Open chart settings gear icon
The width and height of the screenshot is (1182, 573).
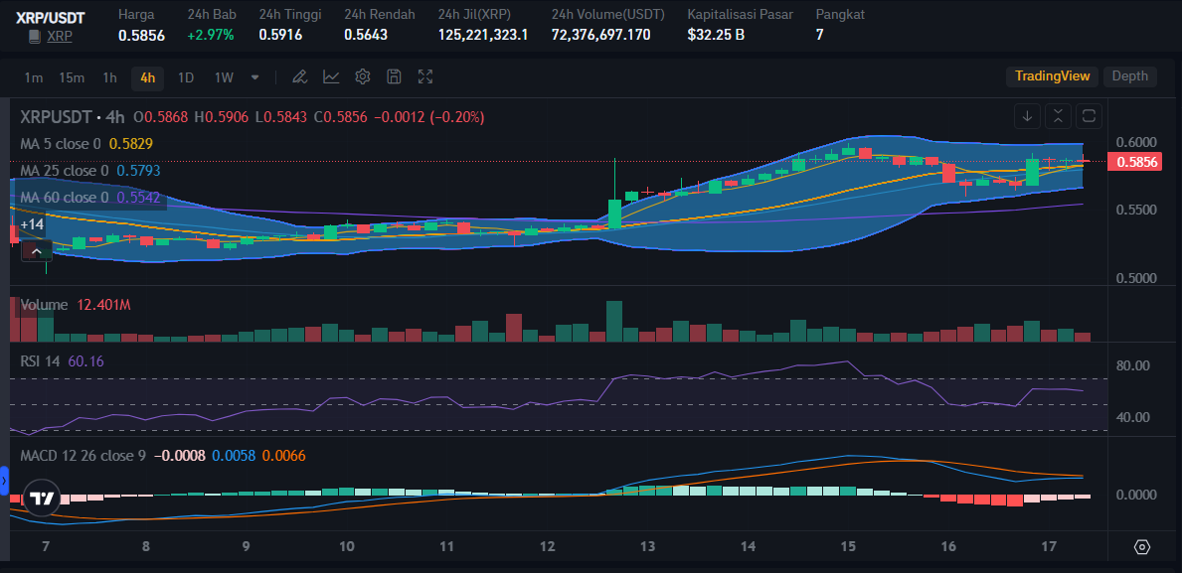point(363,76)
